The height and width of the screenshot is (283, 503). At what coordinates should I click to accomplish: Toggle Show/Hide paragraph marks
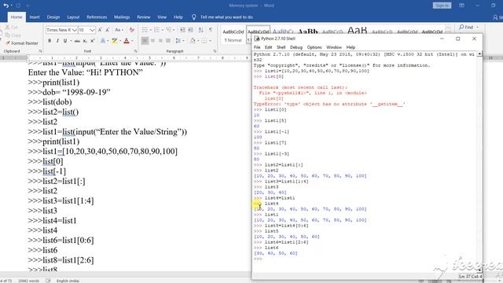pyautogui.click(x=211, y=30)
